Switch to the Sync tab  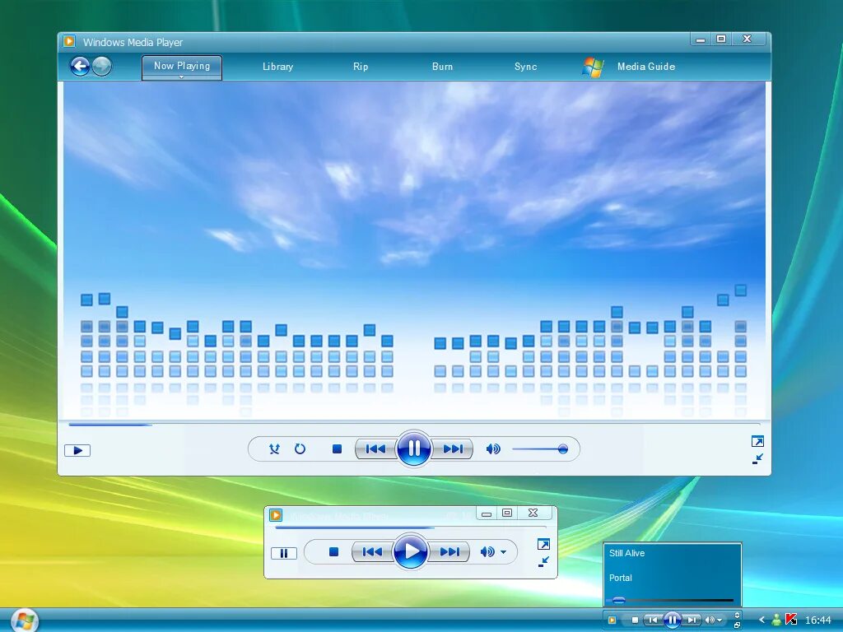tap(526, 67)
